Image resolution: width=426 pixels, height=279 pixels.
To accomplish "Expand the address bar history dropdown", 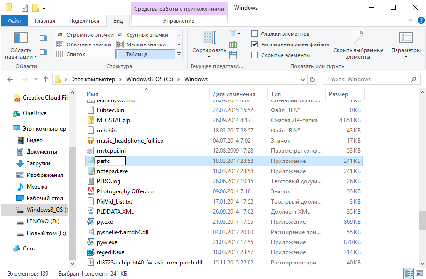I will coord(302,80).
